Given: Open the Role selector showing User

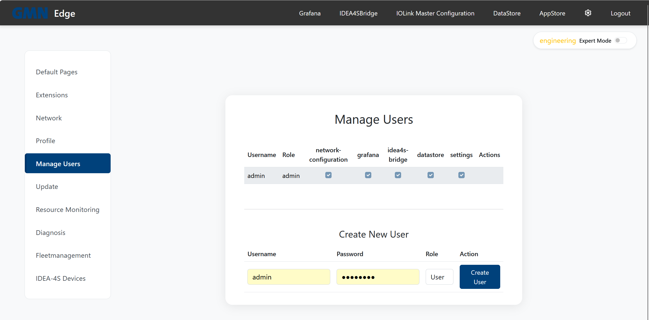Looking at the screenshot, I should [x=439, y=277].
